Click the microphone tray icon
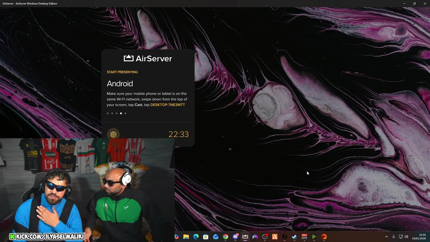 [x=394, y=237]
